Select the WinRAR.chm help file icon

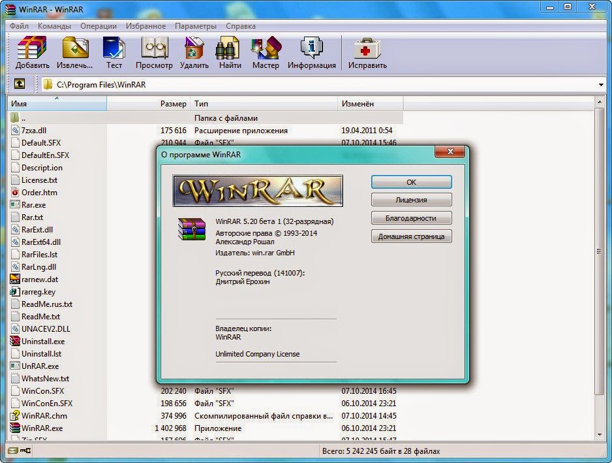point(15,415)
